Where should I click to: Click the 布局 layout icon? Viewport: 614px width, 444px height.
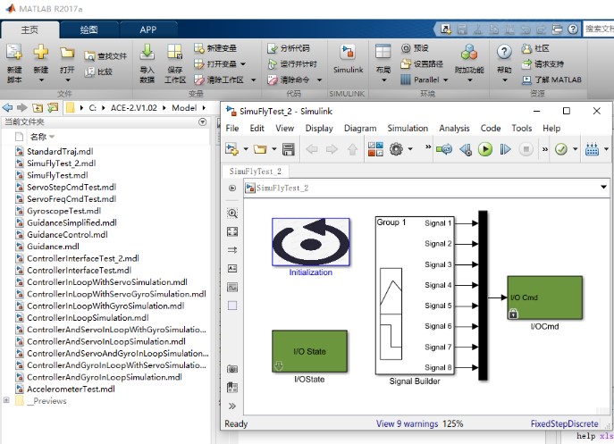click(x=383, y=53)
